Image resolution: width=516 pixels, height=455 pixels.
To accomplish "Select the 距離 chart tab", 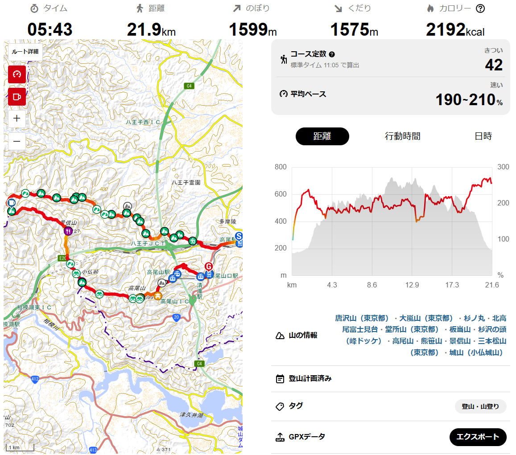I will (x=322, y=136).
